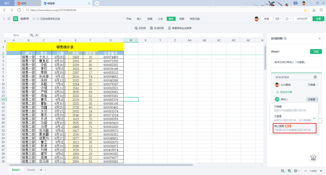
Task: Click the range selector icon in $E$2:$F$68 field
Action: tap(315, 77)
